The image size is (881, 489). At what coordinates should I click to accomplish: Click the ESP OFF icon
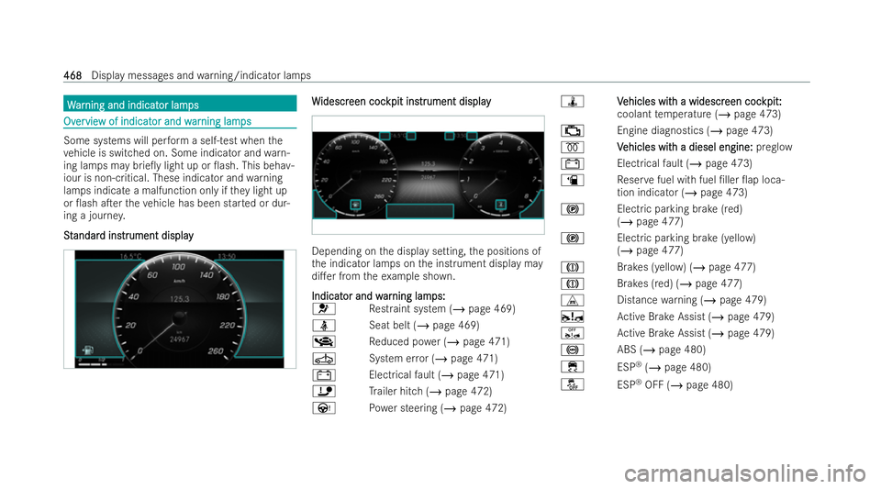[572, 384]
